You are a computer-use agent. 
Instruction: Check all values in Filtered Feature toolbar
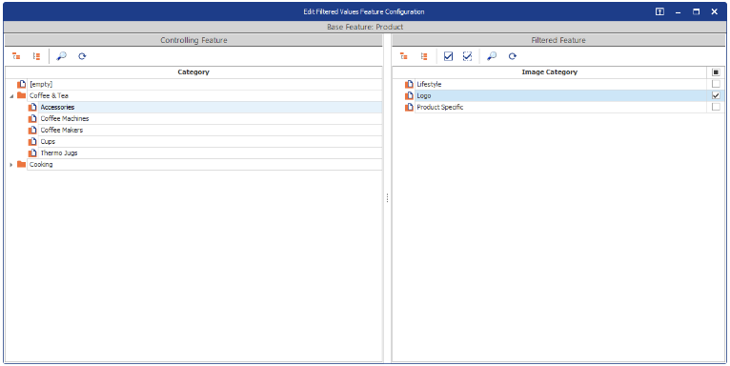click(448, 56)
